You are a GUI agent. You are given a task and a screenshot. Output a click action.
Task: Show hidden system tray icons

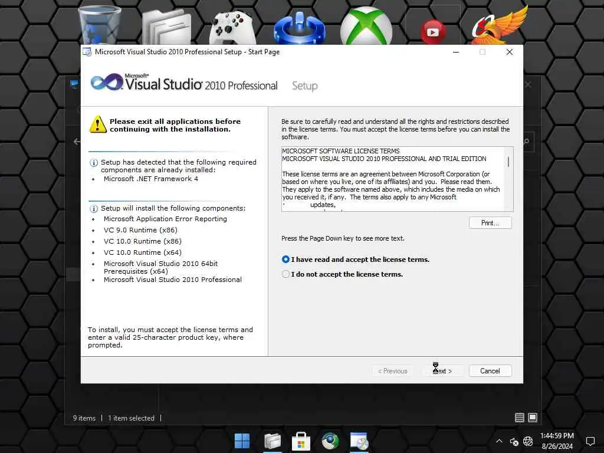pos(499,441)
